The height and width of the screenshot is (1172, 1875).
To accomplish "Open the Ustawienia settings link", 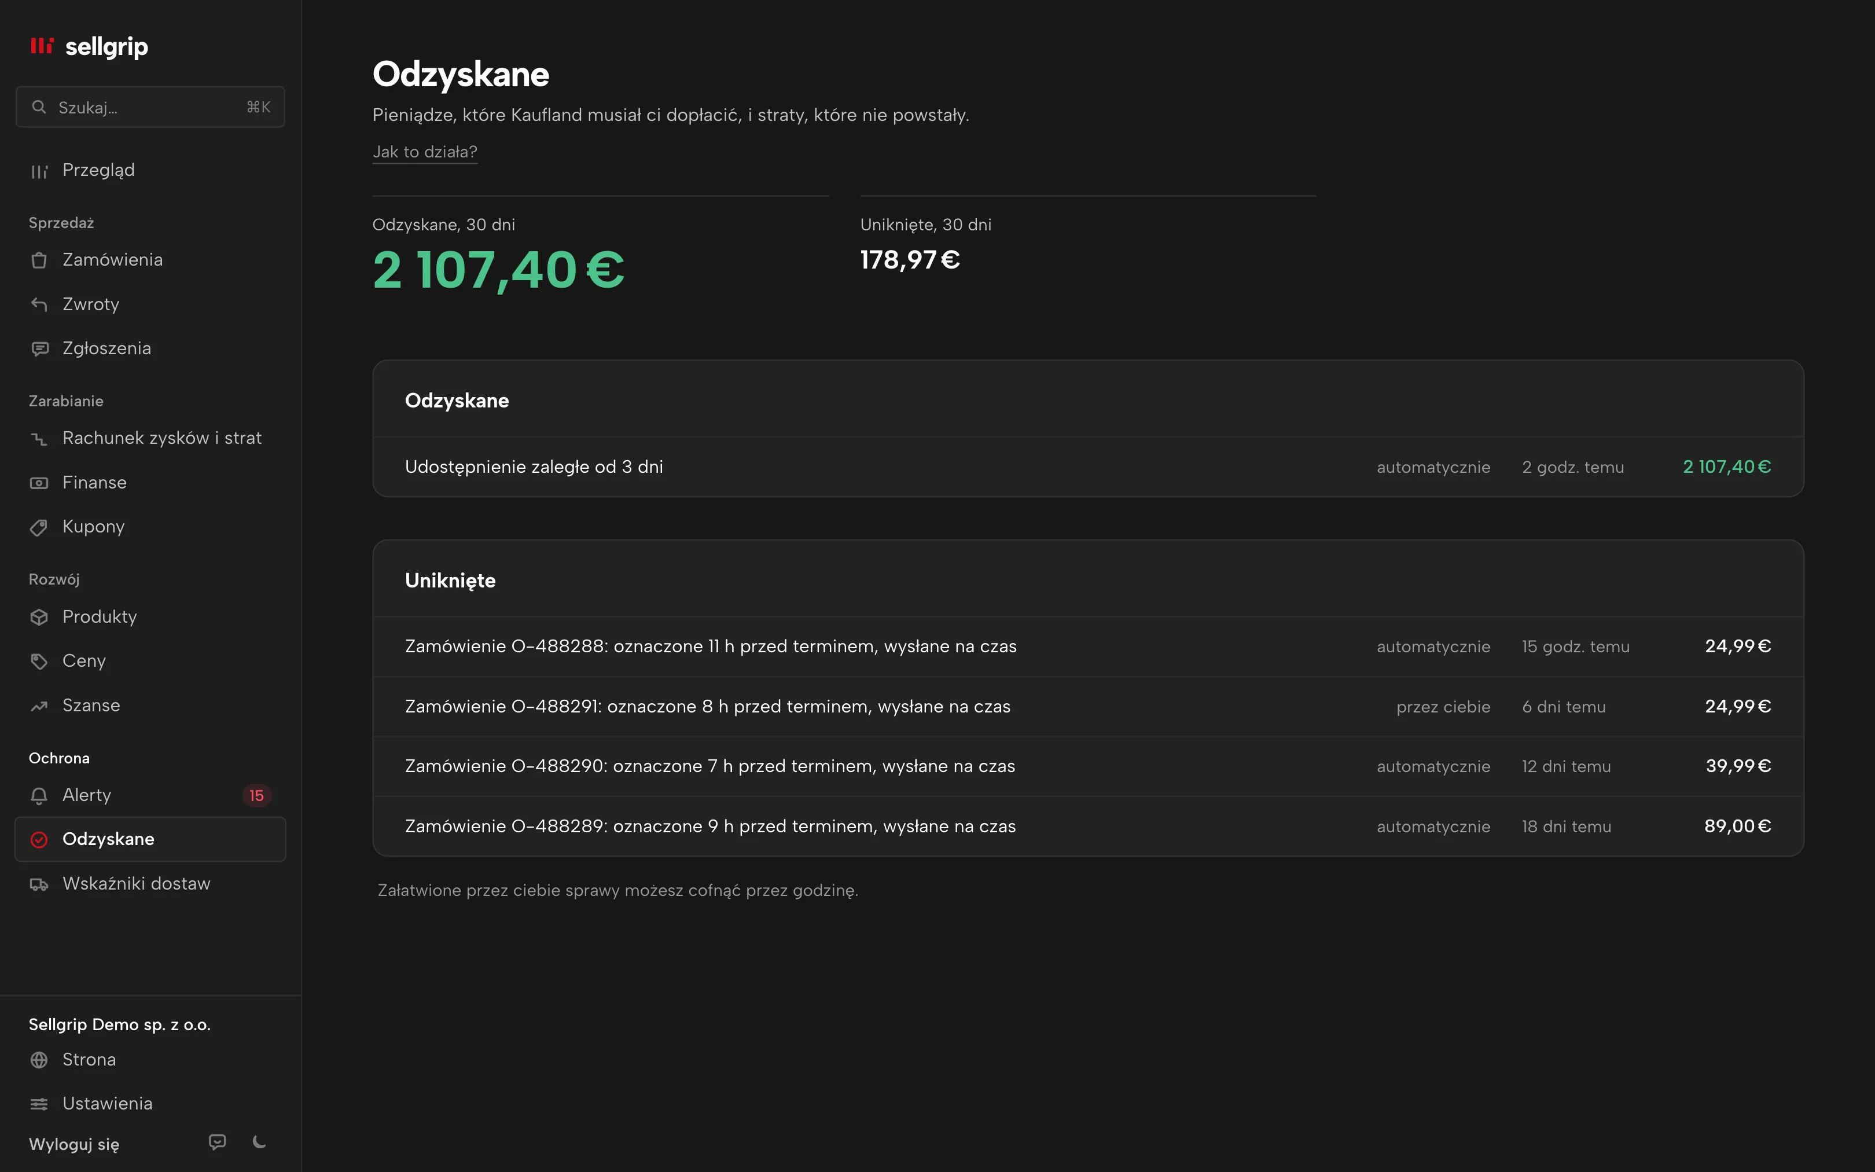I will coord(150,1104).
